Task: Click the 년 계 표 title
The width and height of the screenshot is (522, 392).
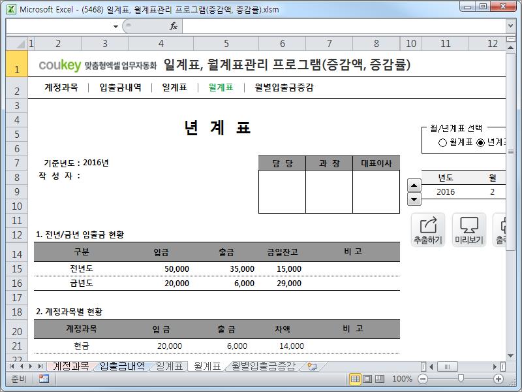Action: pyautogui.click(x=217, y=127)
